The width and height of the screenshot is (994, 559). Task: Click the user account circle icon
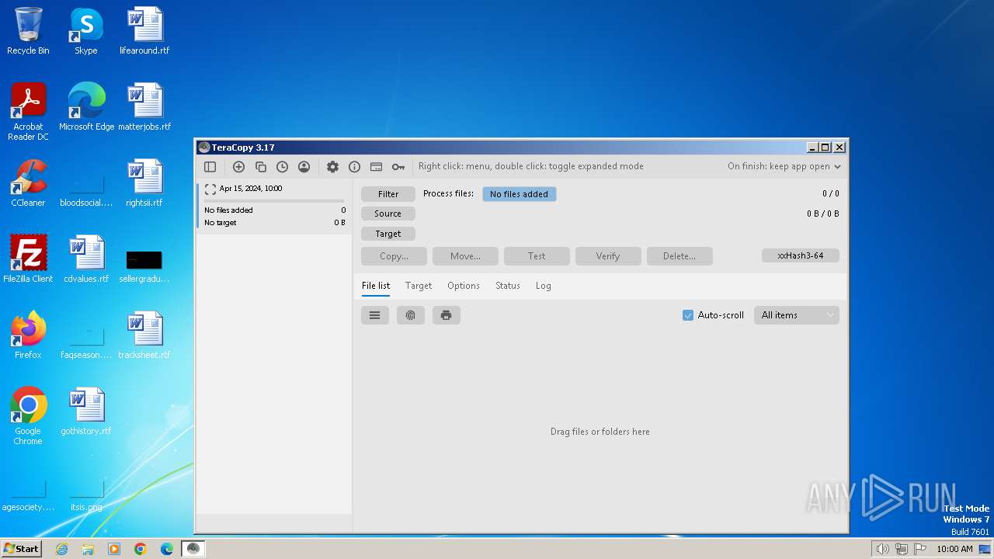(304, 167)
